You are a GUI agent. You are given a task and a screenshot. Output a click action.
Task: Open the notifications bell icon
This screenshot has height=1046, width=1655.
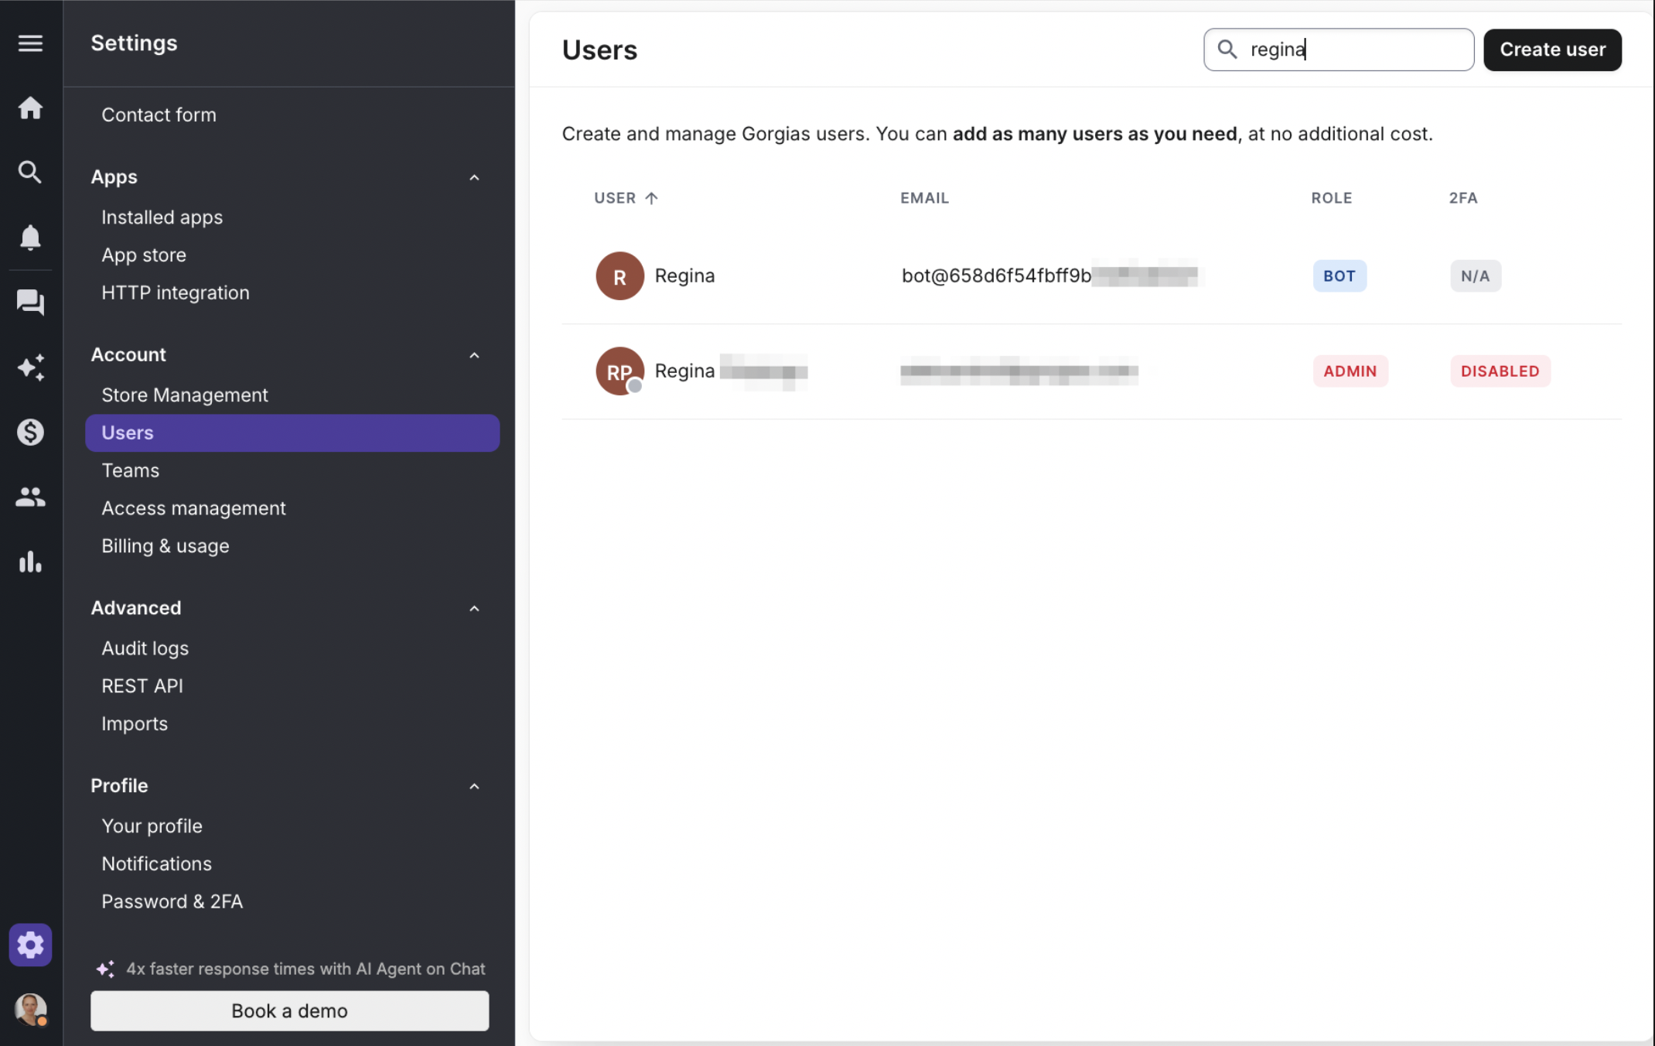30,237
